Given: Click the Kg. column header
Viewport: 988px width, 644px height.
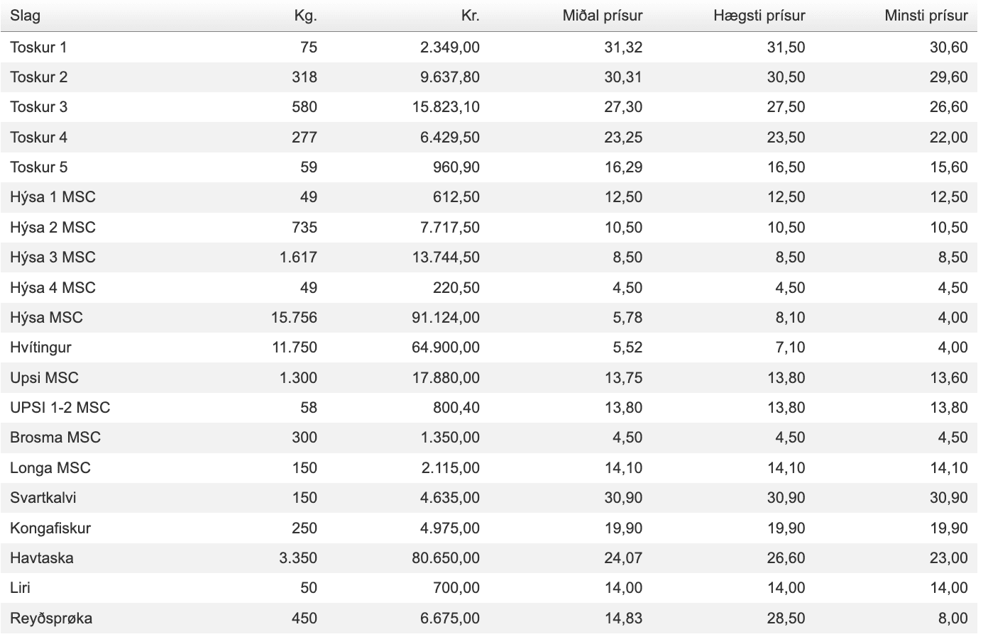Looking at the screenshot, I should 305,16.
